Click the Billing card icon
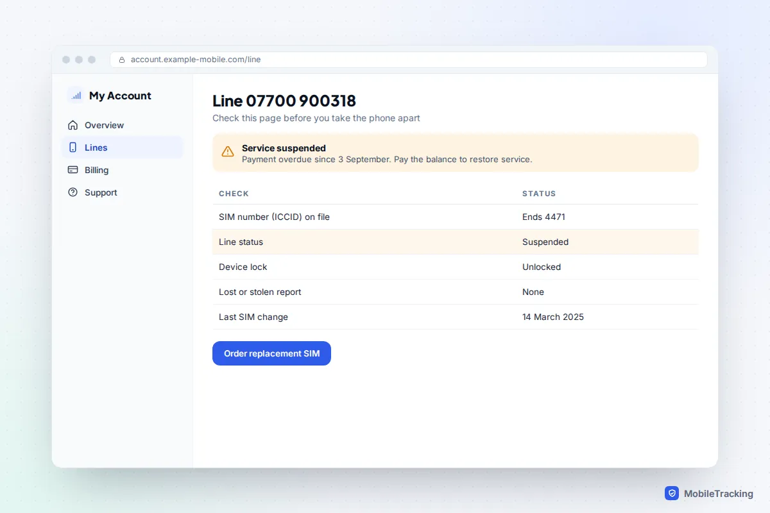 point(73,170)
